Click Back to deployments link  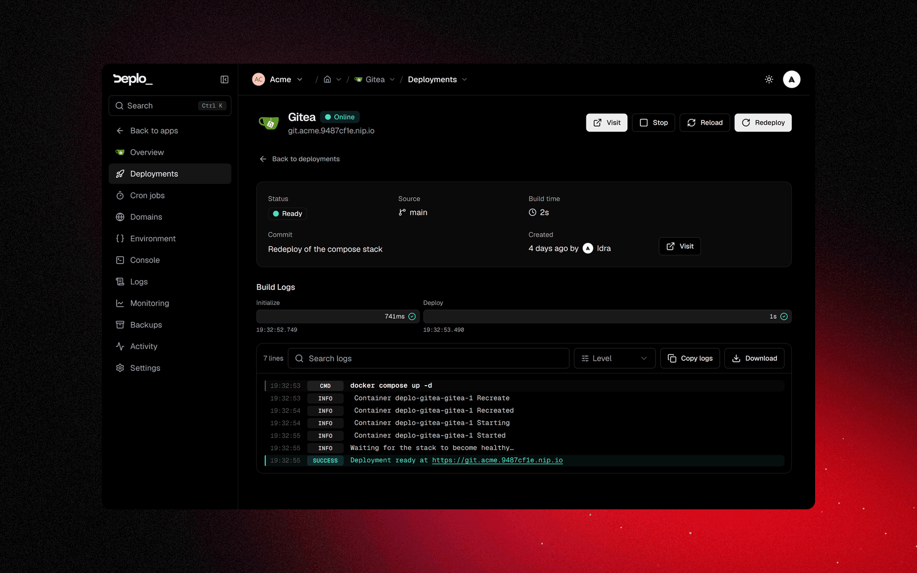(x=299, y=159)
